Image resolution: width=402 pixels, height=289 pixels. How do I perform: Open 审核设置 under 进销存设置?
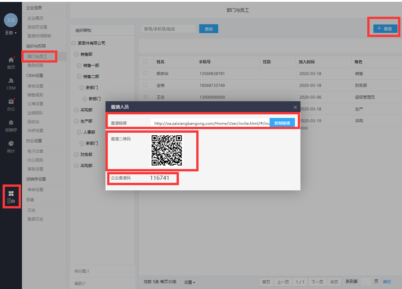(x=35, y=190)
